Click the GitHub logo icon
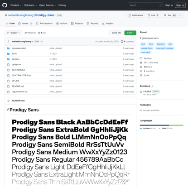This screenshot has height=188, width=188. coord(5,5)
